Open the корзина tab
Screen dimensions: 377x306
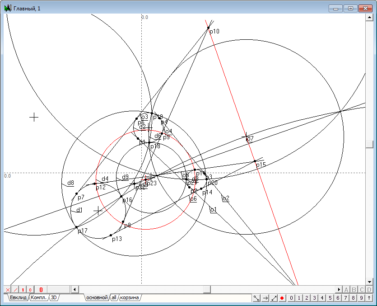tap(129, 297)
